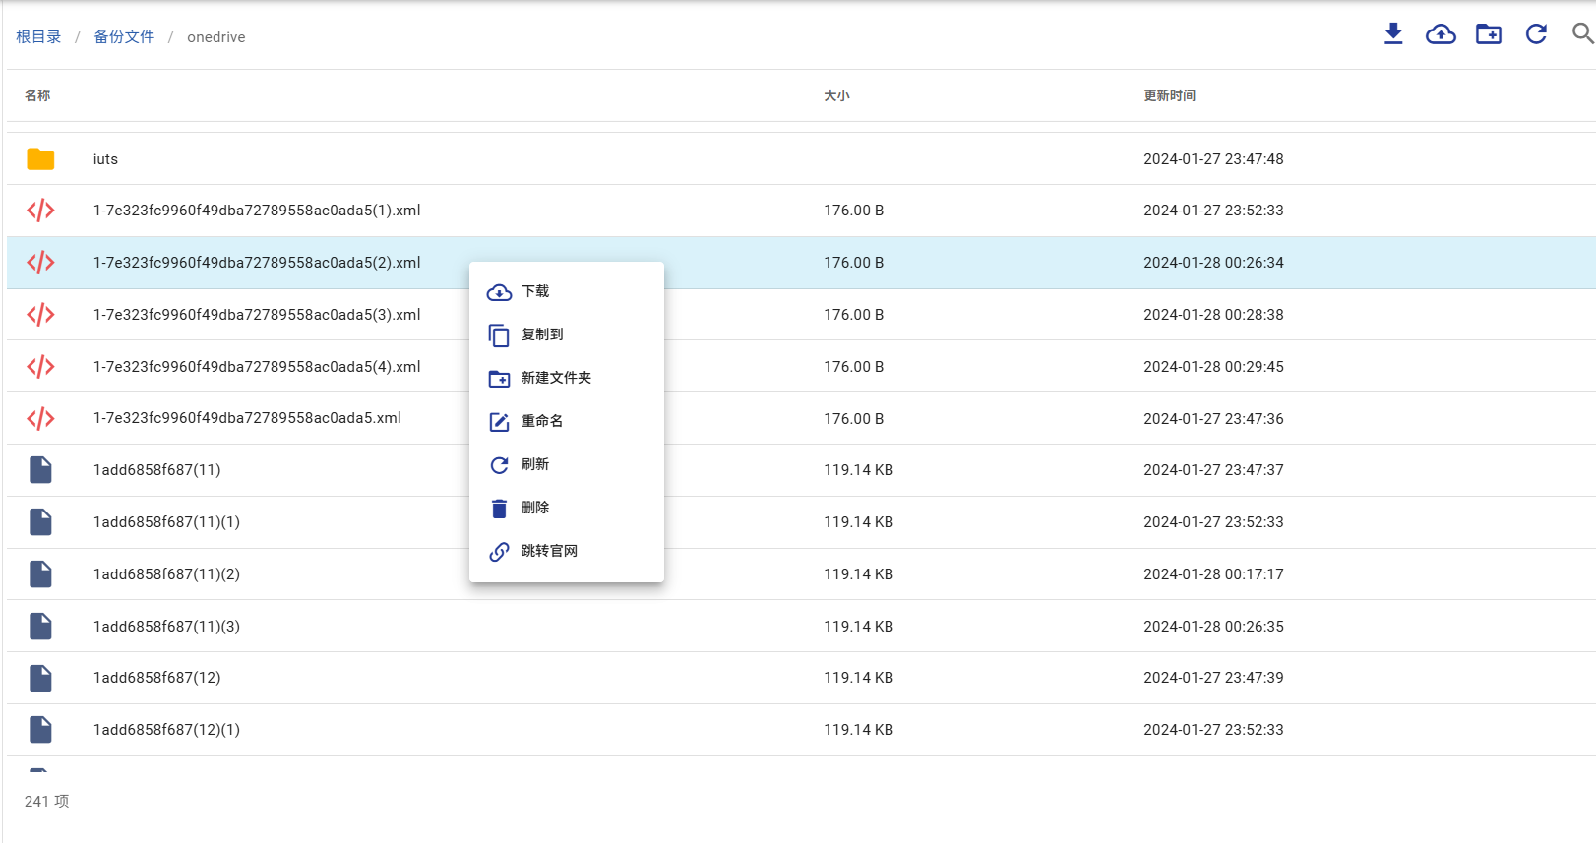Click the cloud upload icon
This screenshot has width=1596, height=843.
[1441, 34]
